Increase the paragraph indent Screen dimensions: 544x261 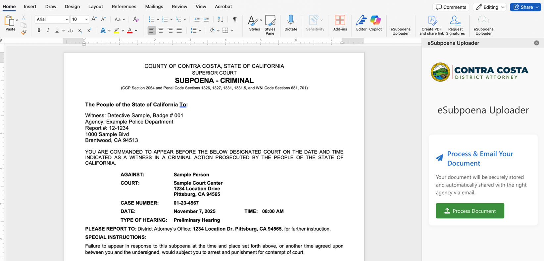(x=206, y=19)
